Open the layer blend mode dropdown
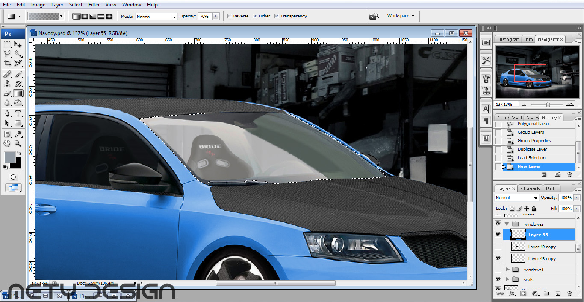The image size is (584, 302). 516,198
